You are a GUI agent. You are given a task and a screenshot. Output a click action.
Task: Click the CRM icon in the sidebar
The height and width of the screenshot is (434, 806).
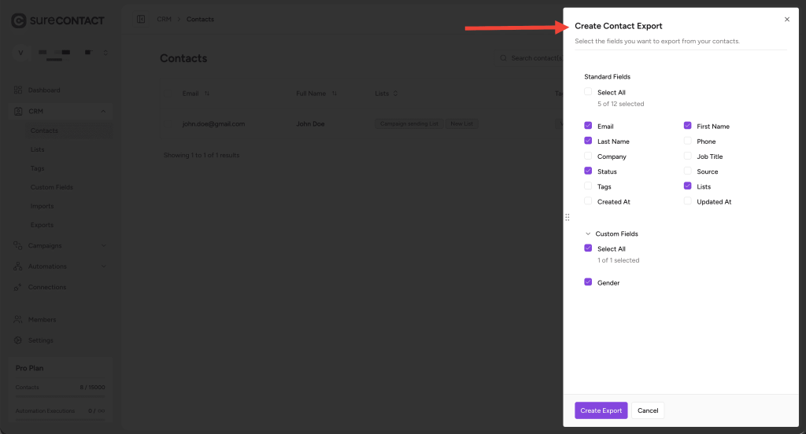[x=18, y=112]
